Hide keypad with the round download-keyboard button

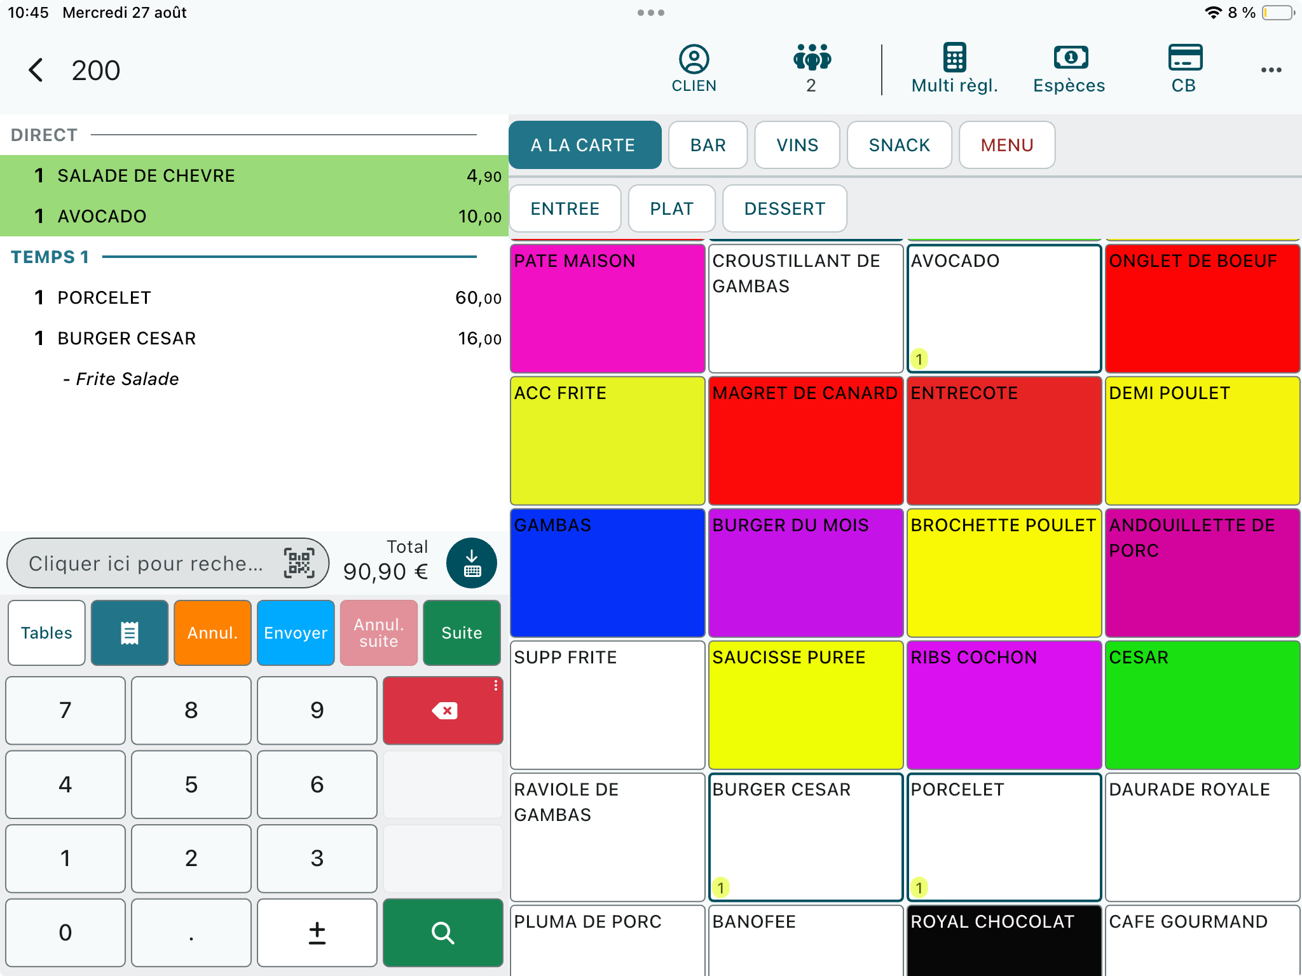click(472, 563)
